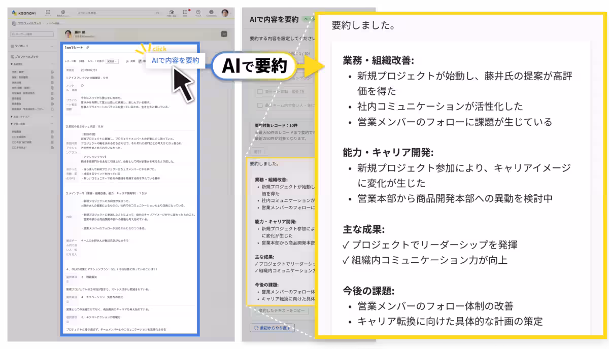The width and height of the screenshot is (609, 349).
Task: Open the 実施日 record sort dropdown
Action: pyautogui.click(x=111, y=60)
